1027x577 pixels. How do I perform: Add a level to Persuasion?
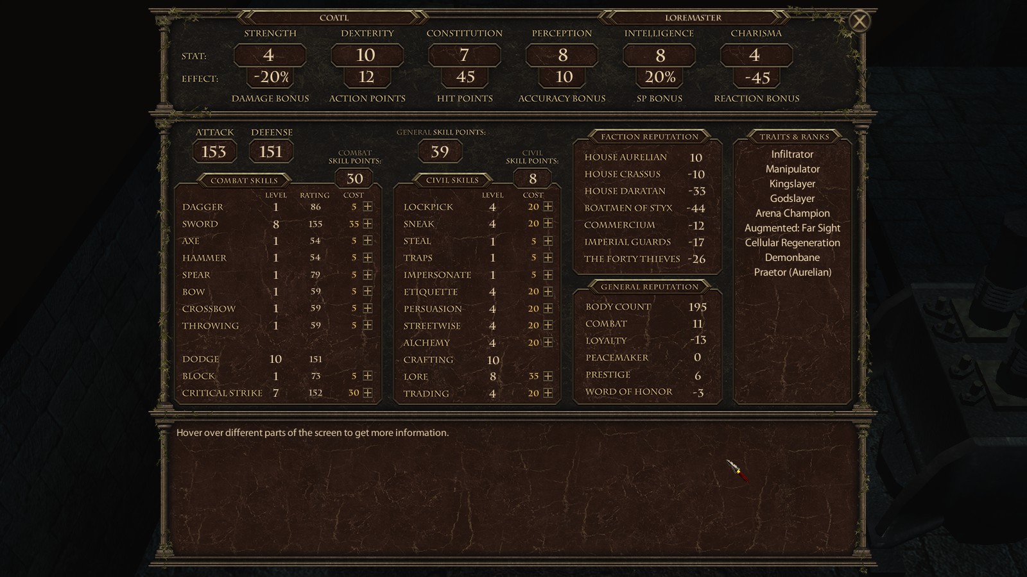[548, 308]
